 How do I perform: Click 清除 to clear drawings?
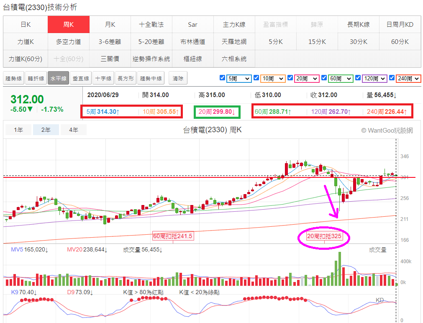click(x=178, y=78)
